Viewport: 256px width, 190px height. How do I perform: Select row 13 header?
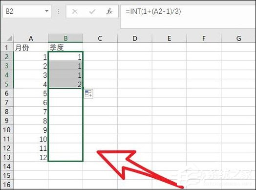pyautogui.click(x=7, y=157)
